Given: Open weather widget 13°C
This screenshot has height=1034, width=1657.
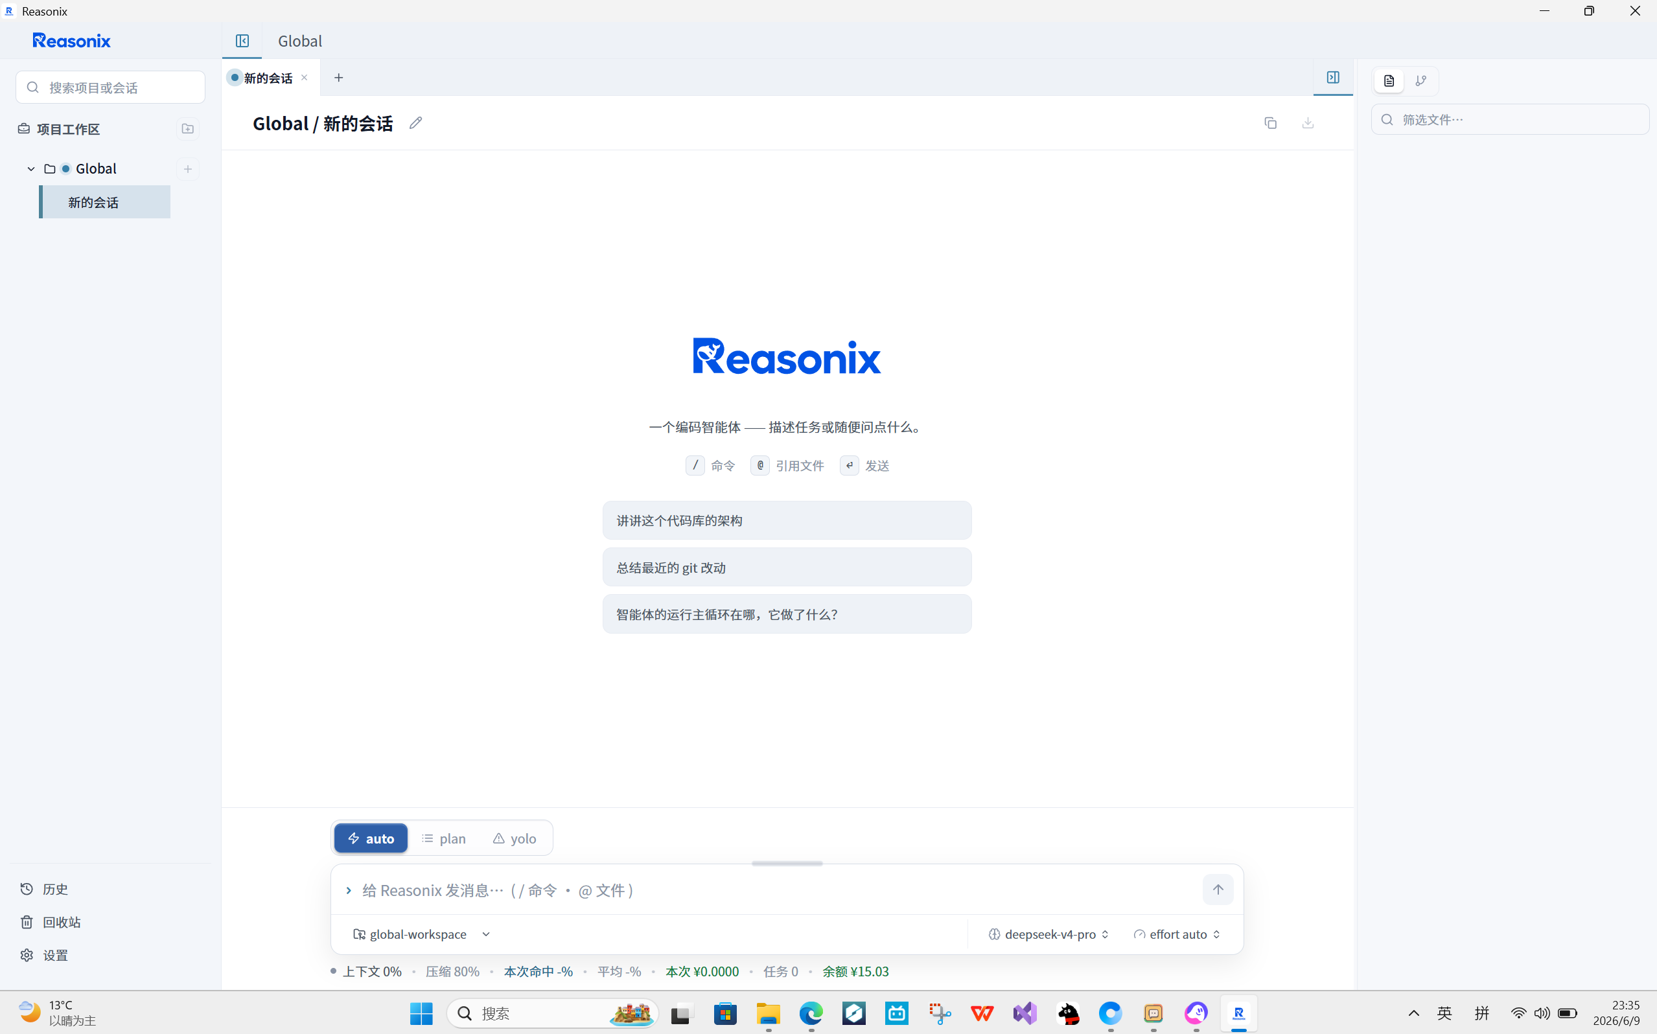Looking at the screenshot, I should (57, 1013).
